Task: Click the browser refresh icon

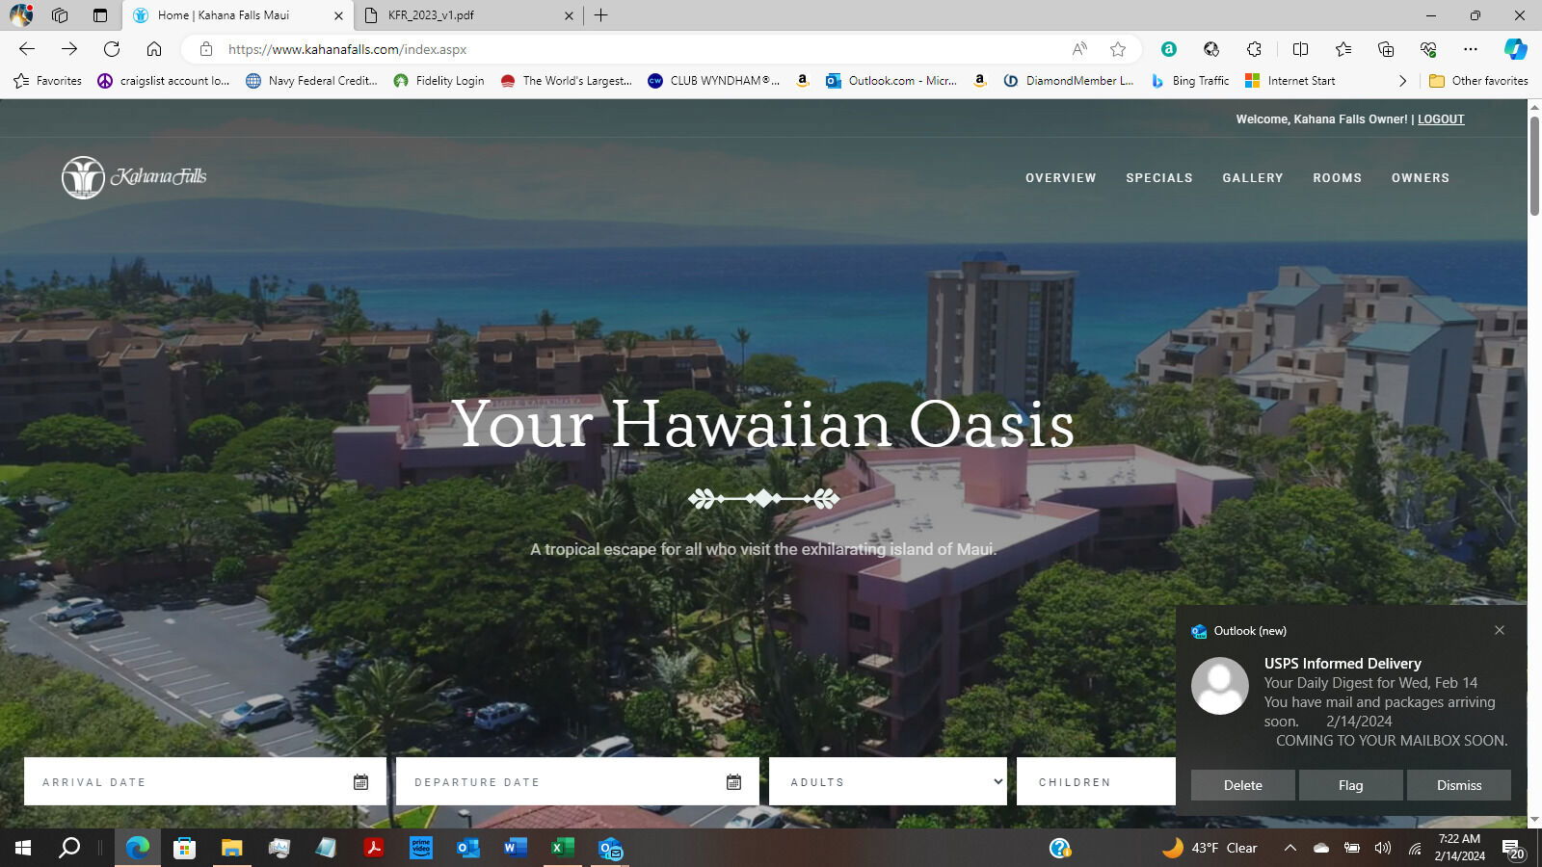Action: (112, 49)
